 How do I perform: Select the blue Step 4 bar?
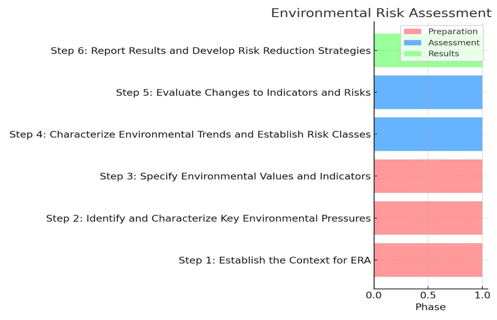point(428,134)
